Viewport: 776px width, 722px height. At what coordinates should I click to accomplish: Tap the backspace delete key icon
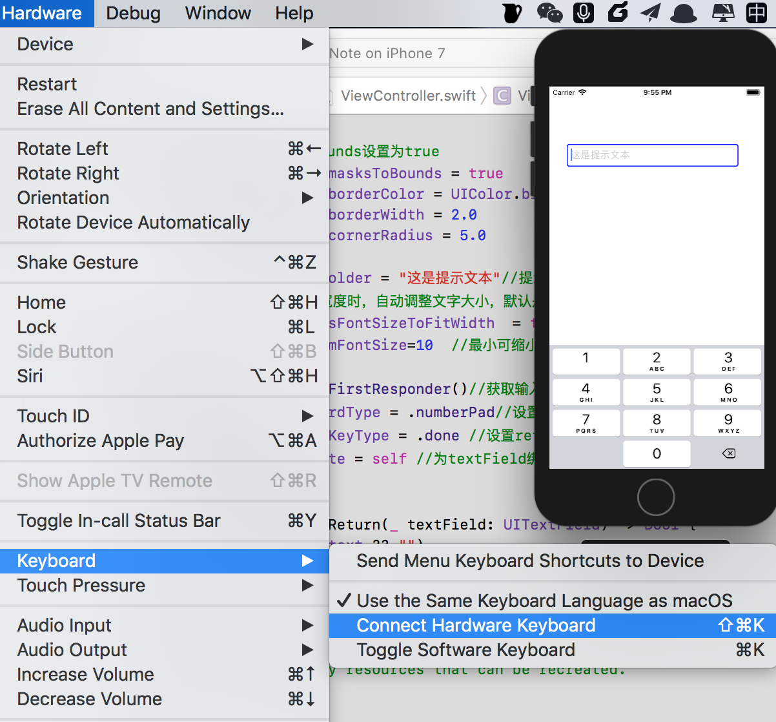pos(728,453)
